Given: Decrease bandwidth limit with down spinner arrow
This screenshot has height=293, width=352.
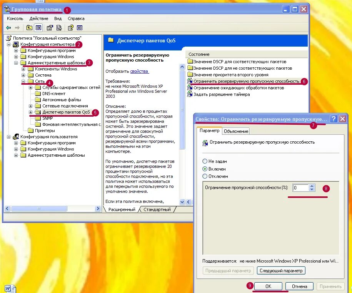Looking at the screenshot, I should (x=312, y=189).
